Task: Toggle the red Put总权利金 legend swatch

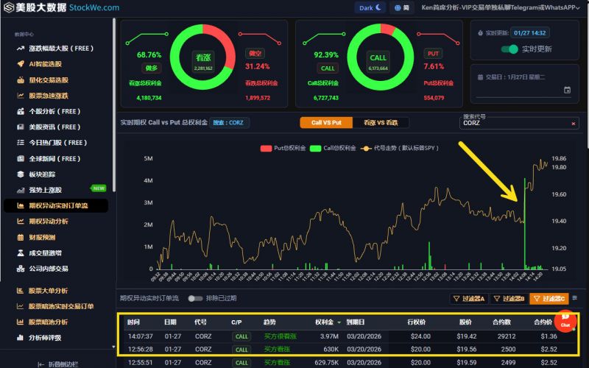Action: [x=267, y=148]
